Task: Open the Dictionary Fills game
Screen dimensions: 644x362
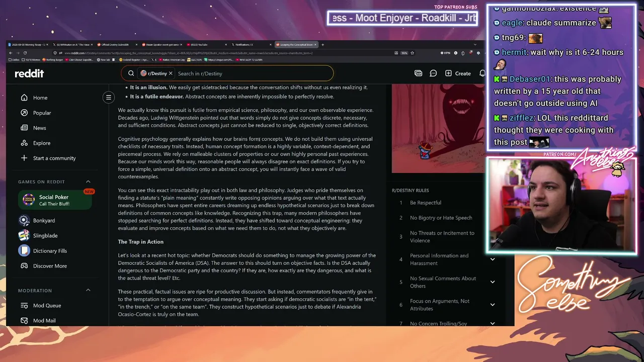Action: (50, 250)
